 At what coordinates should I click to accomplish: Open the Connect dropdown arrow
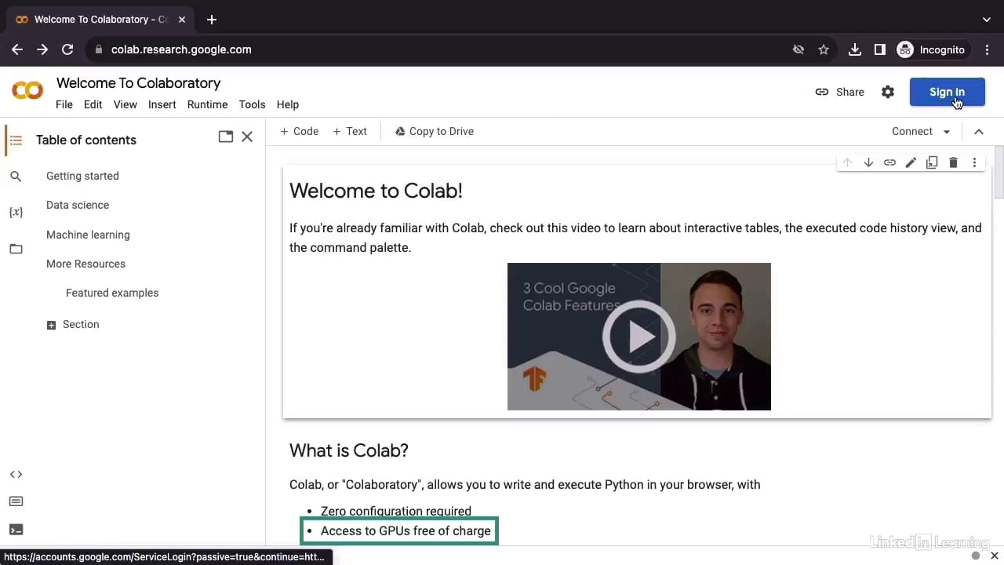click(947, 132)
